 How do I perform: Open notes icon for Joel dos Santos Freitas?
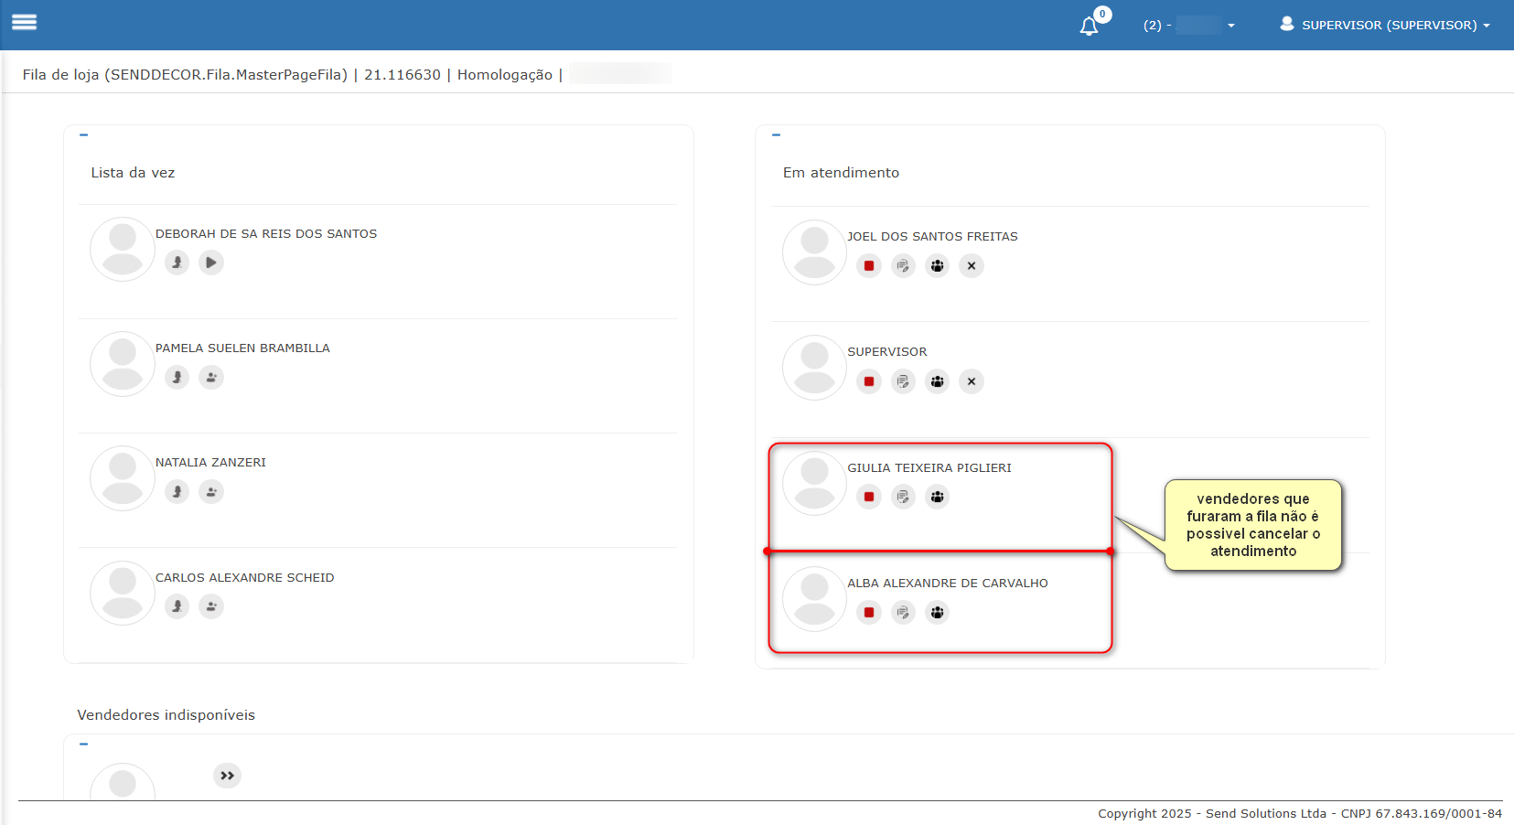pos(903,266)
